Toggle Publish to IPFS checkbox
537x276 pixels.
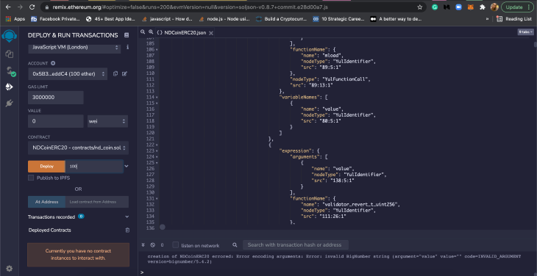[x=31, y=178]
